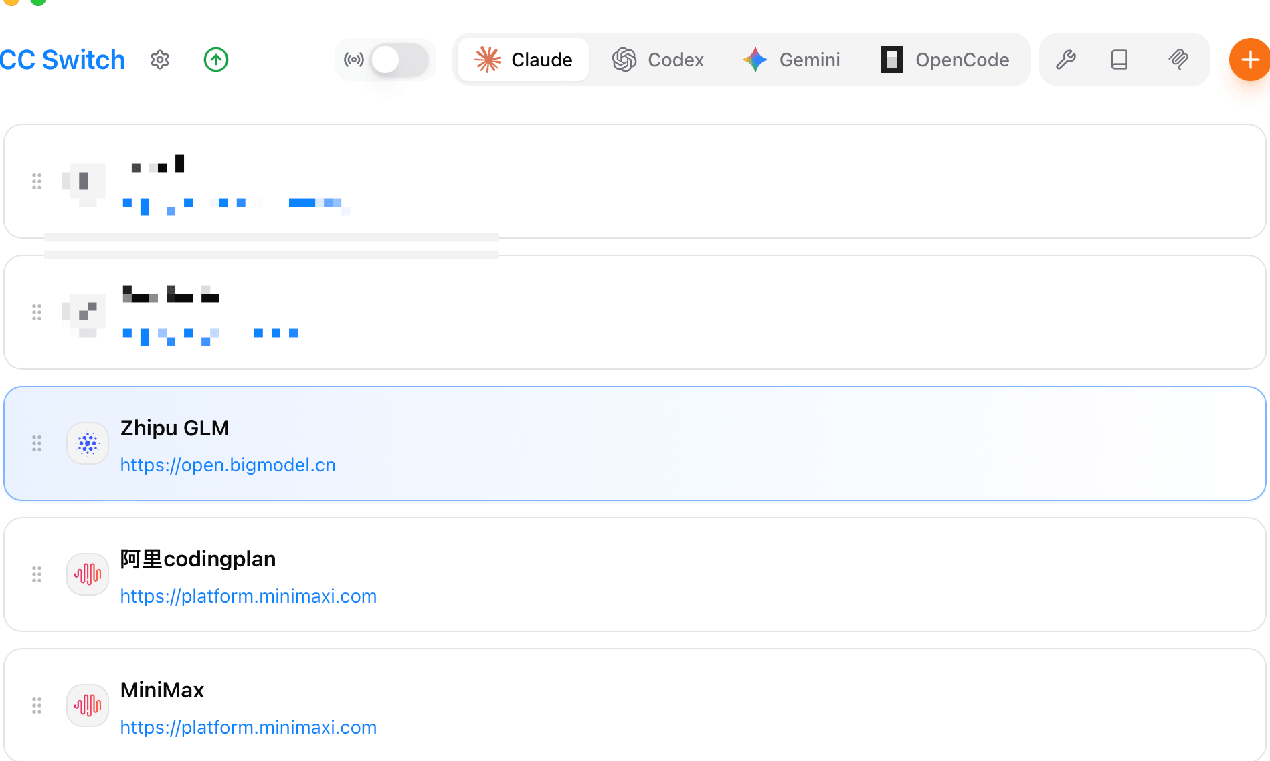Add a provider with orange plus button

tap(1249, 60)
